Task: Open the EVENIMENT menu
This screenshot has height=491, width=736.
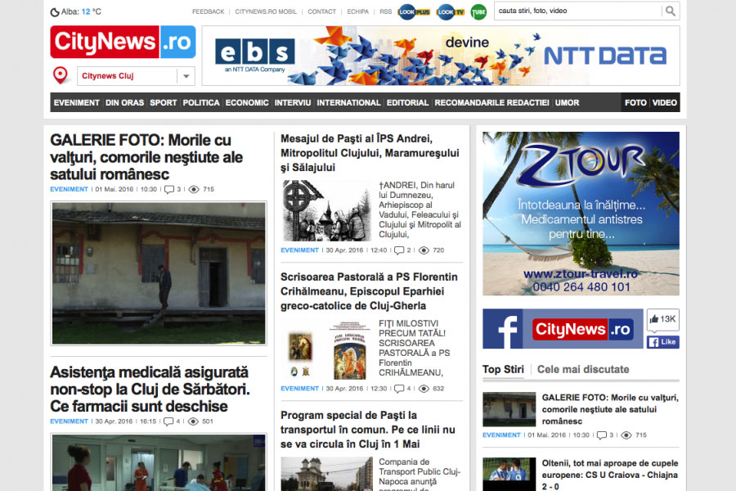Action: click(77, 102)
